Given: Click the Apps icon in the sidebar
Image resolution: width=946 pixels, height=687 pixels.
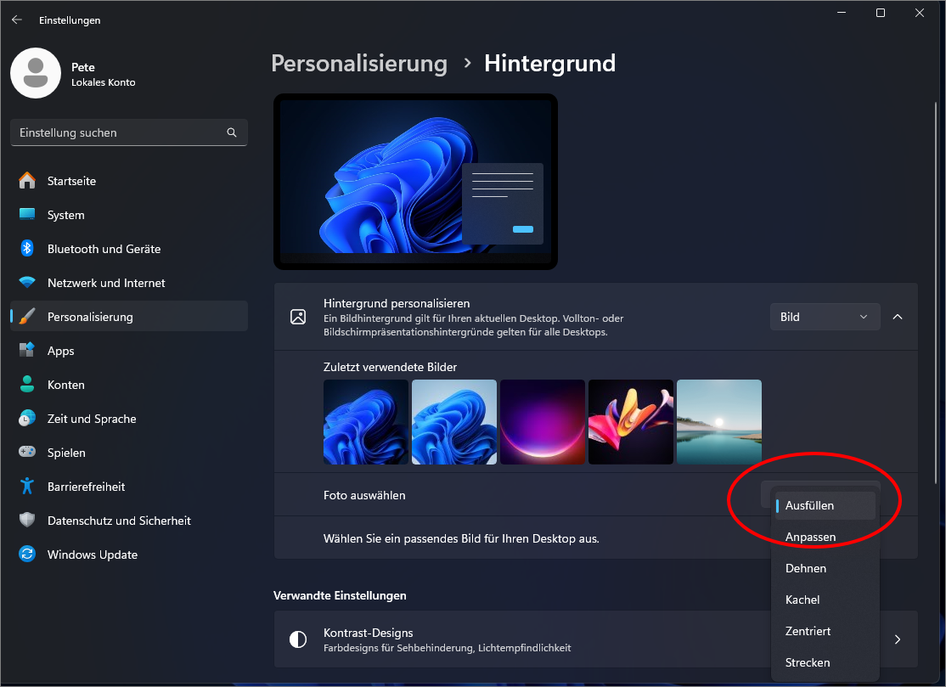Looking at the screenshot, I should [27, 350].
